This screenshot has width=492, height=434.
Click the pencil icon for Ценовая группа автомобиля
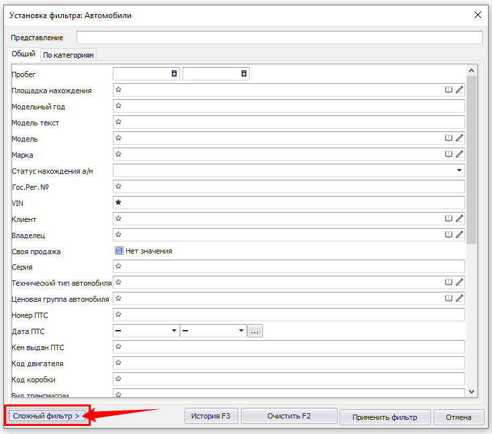[460, 299]
